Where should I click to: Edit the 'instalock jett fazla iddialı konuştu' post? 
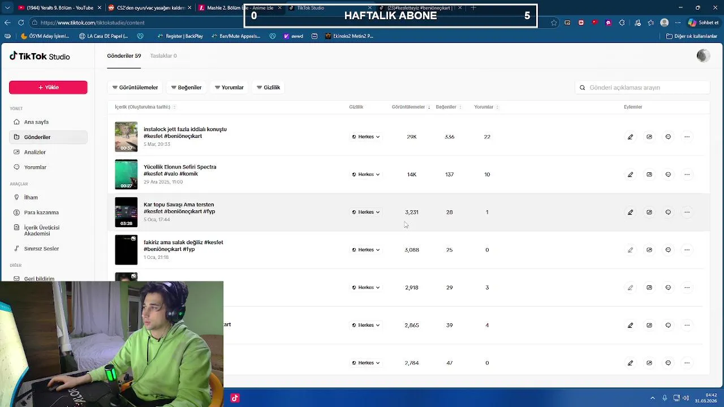pos(630,137)
